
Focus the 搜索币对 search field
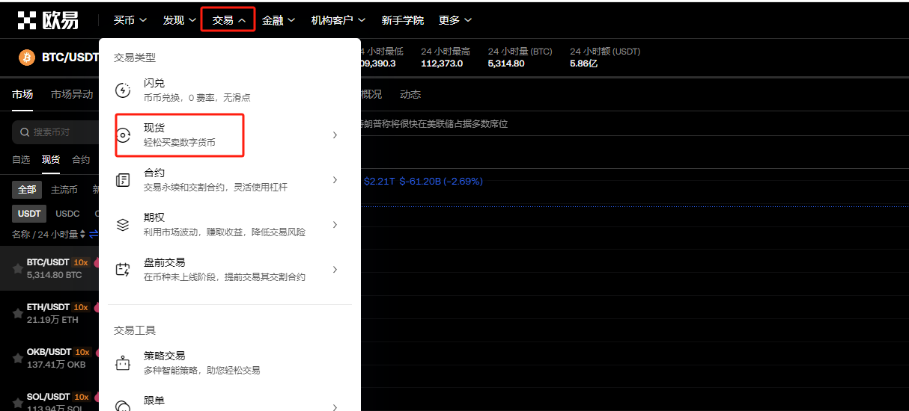[56, 132]
